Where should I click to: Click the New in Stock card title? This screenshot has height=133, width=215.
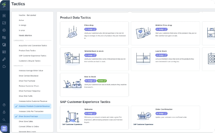[90, 77]
